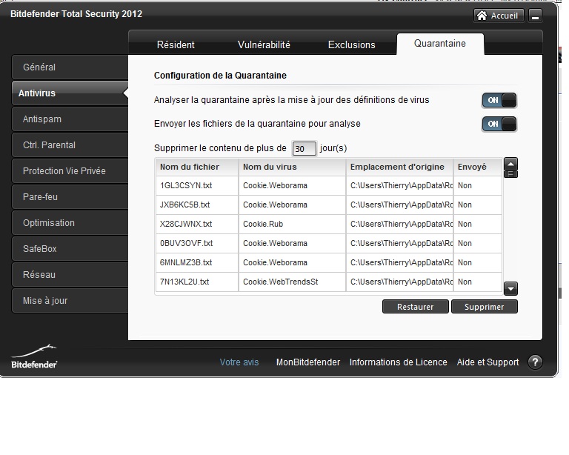This screenshot has height=455, width=569.
Task: Click origin path cell in JXB6KC5B.txt row
Action: [x=400, y=205]
